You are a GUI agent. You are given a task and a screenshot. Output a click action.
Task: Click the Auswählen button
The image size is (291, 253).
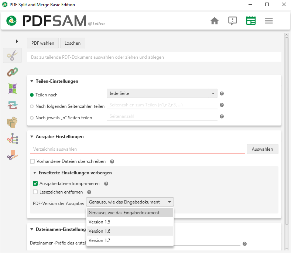262,149
